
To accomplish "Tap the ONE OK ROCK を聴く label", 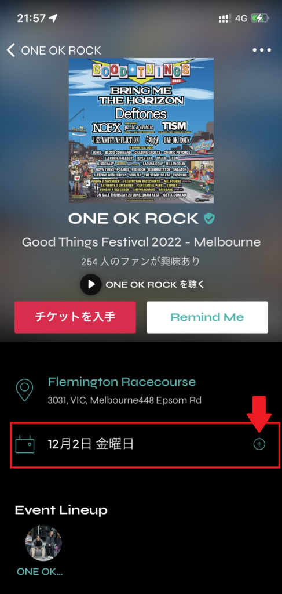I will click(x=155, y=284).
